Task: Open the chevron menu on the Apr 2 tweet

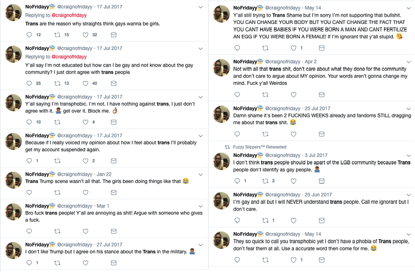Action: tap(411, 62)
